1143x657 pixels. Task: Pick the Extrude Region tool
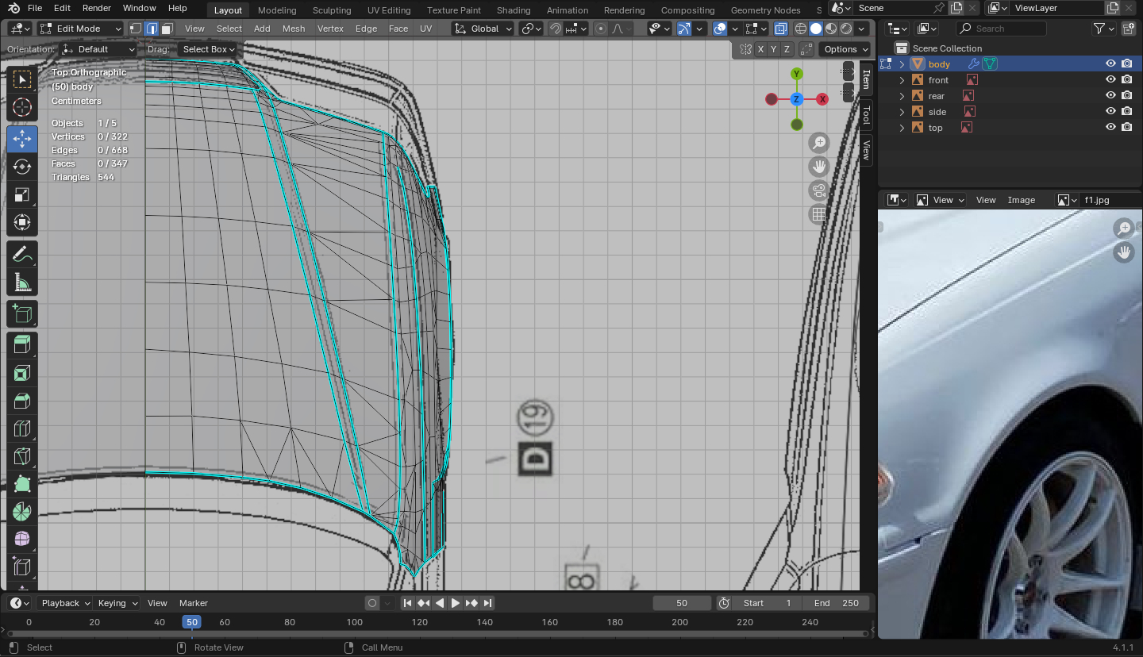point(22,344)
